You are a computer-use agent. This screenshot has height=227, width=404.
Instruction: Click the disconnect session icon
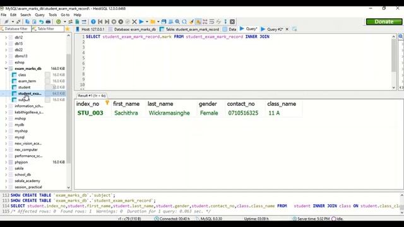(x=18, y=21)
